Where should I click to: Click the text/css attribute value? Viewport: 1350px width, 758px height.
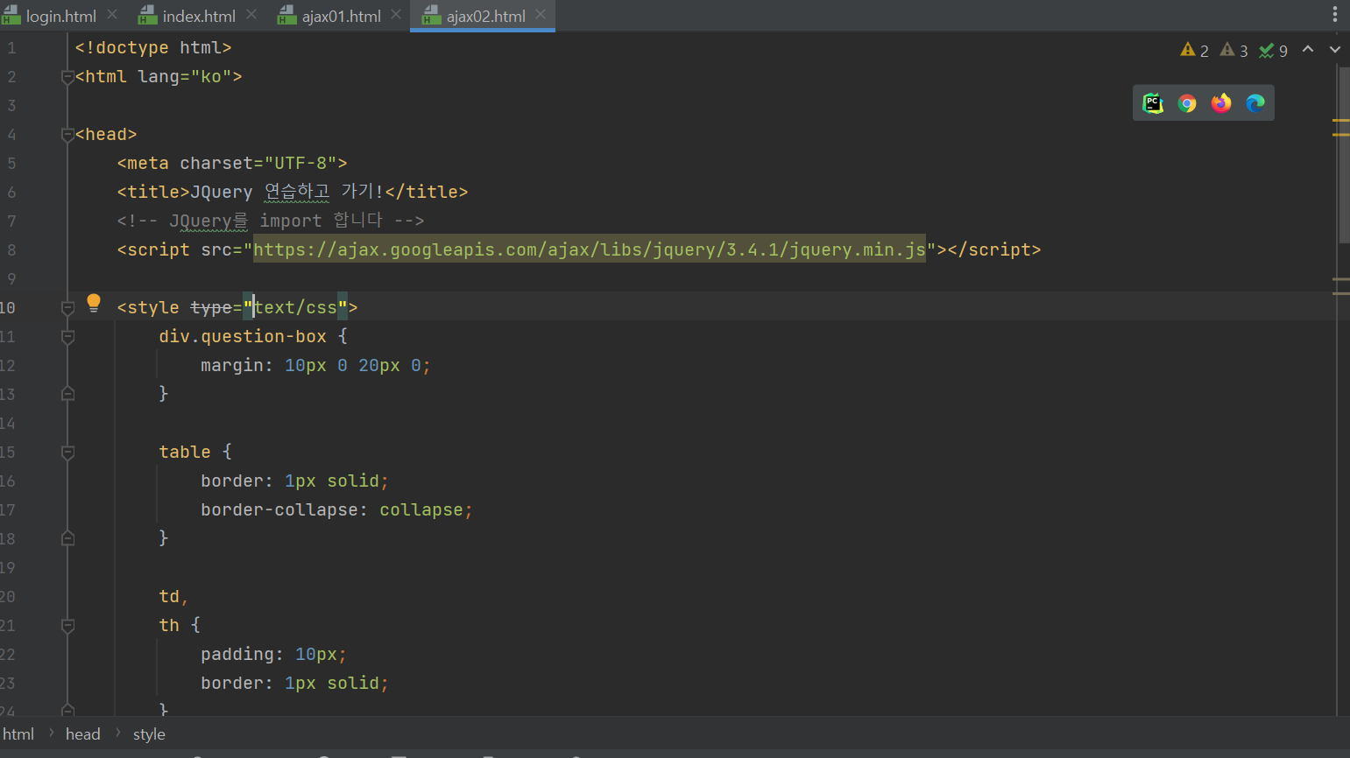(295, 308)
